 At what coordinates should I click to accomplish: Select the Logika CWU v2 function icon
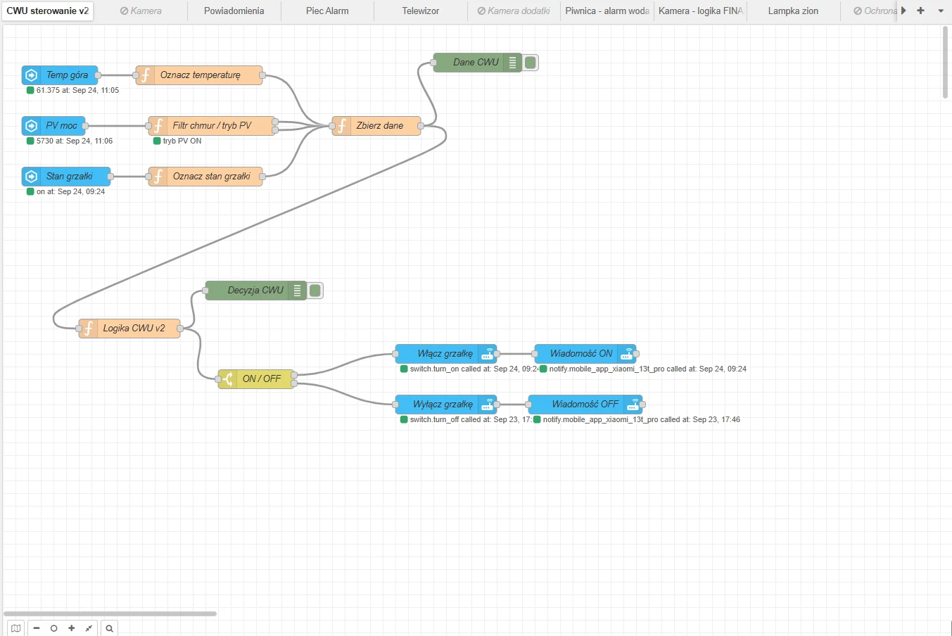pyautogui.click(x=88, y=329)
